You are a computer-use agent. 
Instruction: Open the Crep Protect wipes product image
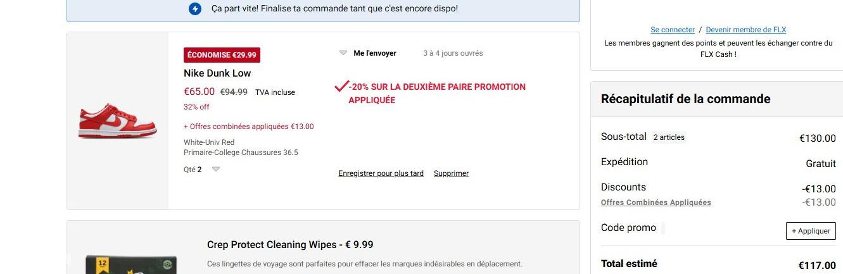point(132,265)
